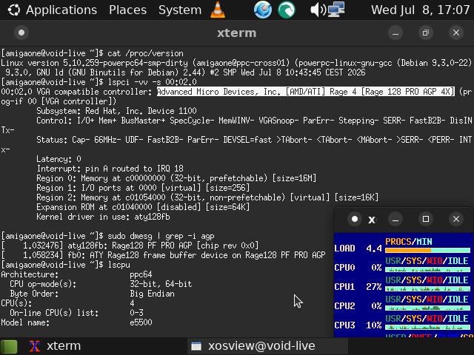Click the Model name value e5500
The height and width of the screenshot is (355, 474).
[x=141, y=322]
